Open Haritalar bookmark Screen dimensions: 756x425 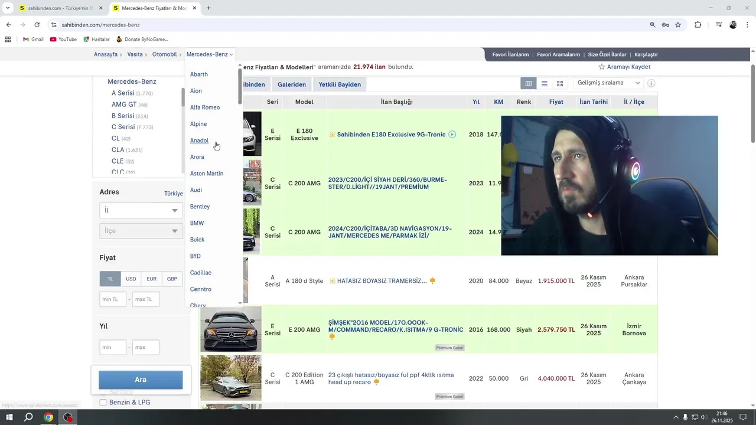coord(96,40)
